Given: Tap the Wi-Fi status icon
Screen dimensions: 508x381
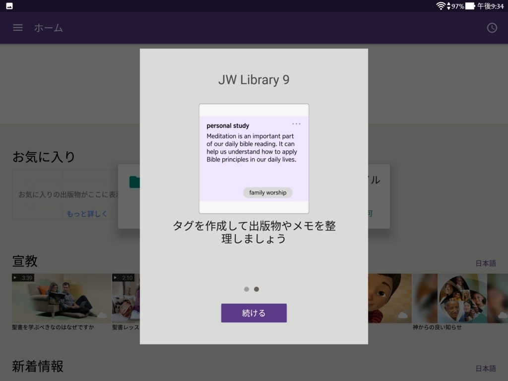Looking at the screenshot, I should [441, 6].
